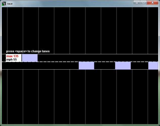Click empty upper lane ahead of purple car
The width and height of the screenshot is (160, 126).
[x=98, y=58]
